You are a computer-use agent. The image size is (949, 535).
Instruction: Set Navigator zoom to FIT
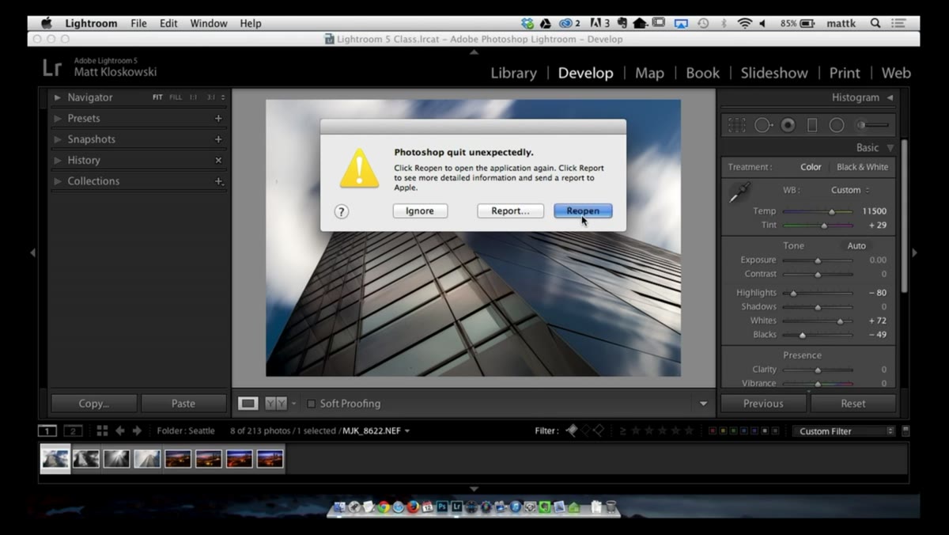coord(157,97)
